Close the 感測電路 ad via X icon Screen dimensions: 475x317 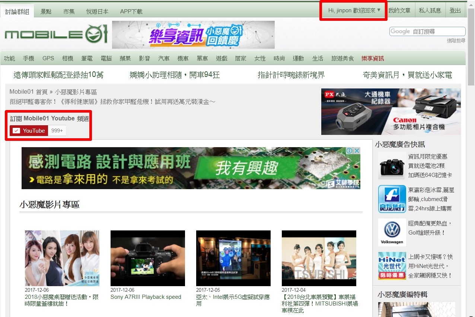[357, 151]
